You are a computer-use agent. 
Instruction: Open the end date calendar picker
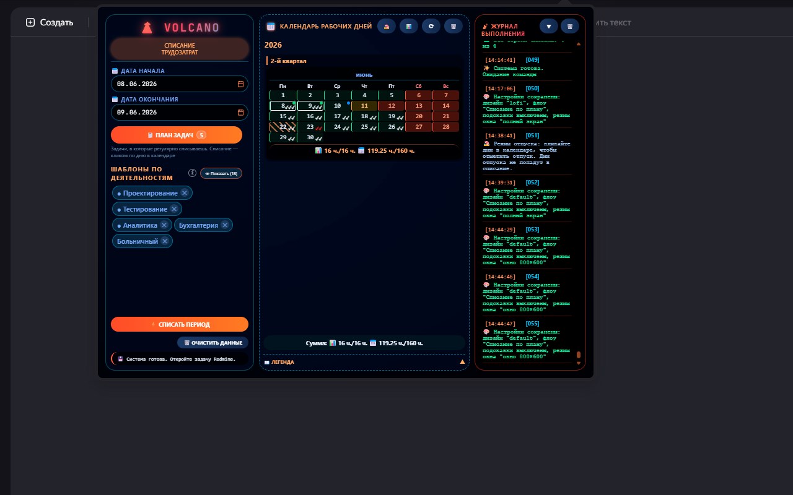tap(240, 112)
